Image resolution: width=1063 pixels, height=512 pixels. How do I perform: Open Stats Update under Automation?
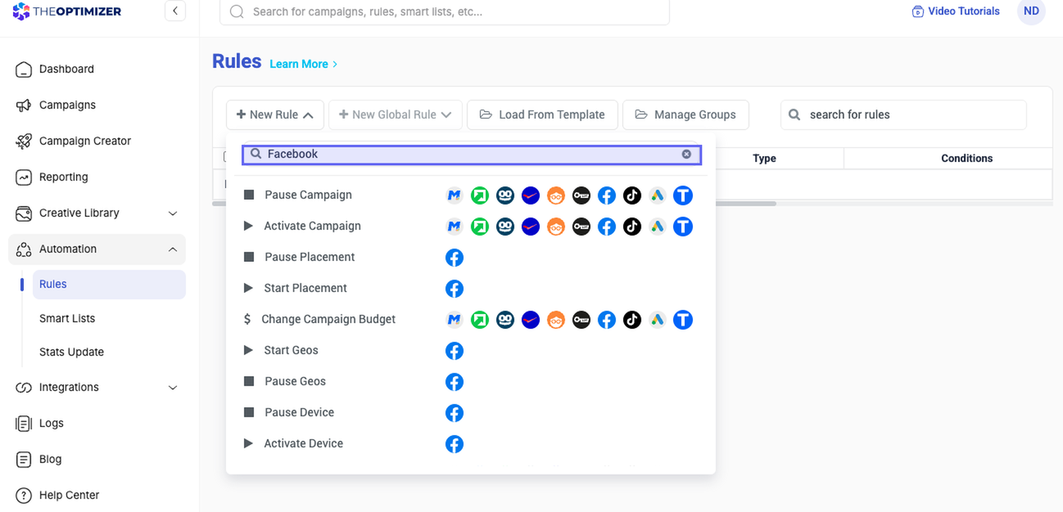tap(71, 353)
